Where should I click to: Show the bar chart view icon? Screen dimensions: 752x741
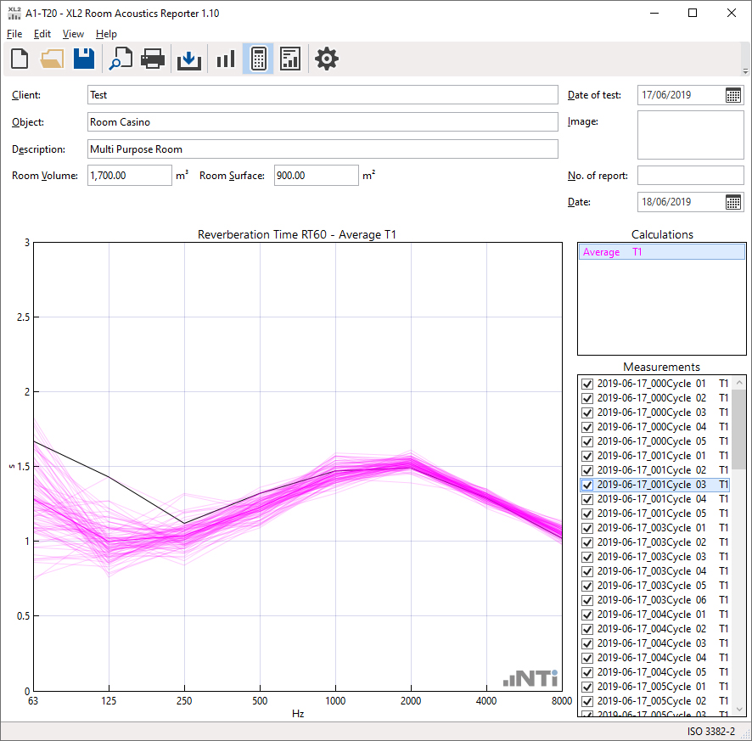click(x=225, y=59)
